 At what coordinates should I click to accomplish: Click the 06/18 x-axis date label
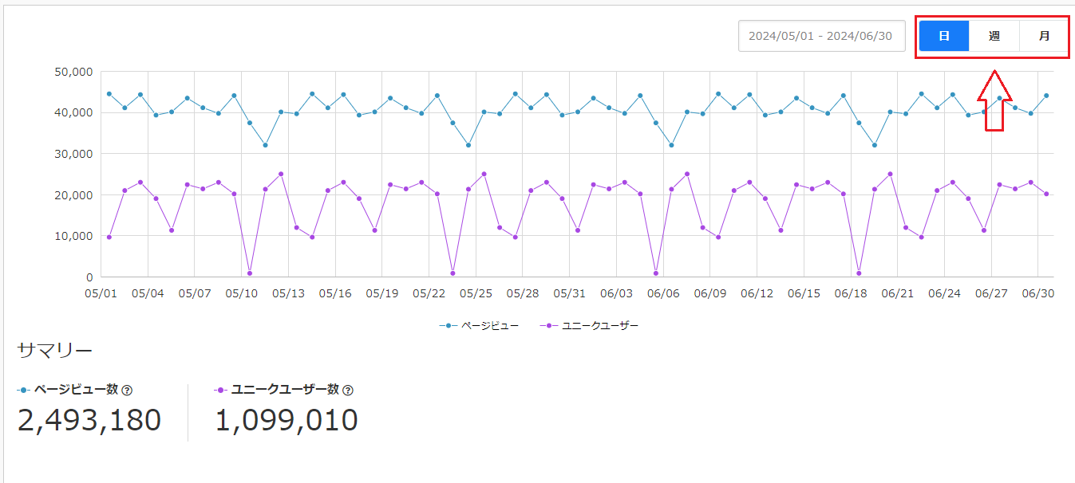851,293
